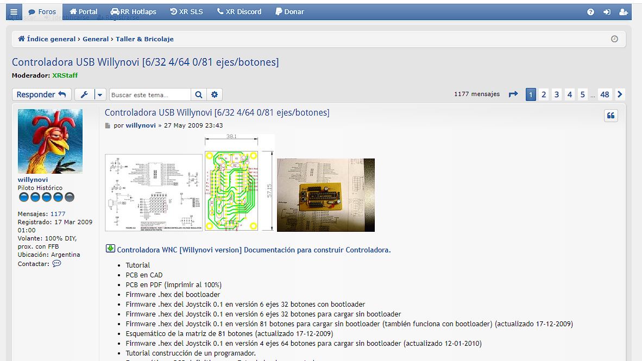Click the post document icon

pos(108,125)
